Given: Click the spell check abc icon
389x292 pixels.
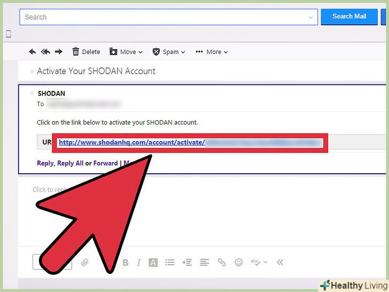Looking at the screenshot, I should [255, 262].
